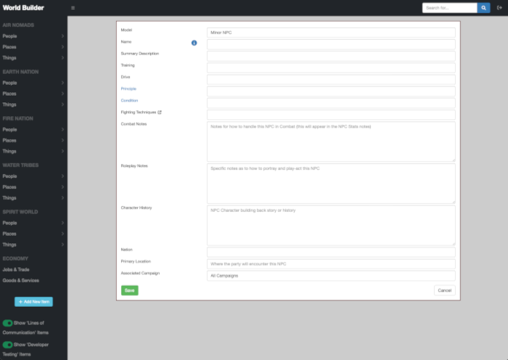Image resolution: width=508 pixels, height=360 pixels.
Task: Toggle Show 'Developer Testing' Items switch
Action: point(7,345)
